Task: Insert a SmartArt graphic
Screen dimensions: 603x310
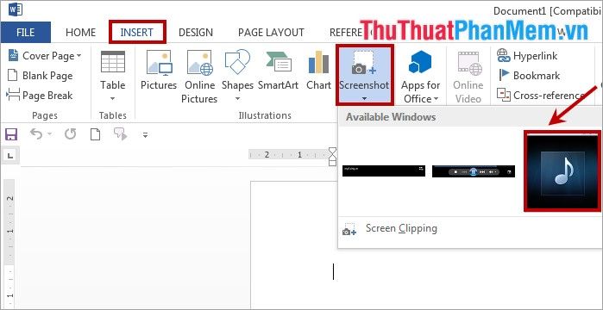Action: pos(278,71)
